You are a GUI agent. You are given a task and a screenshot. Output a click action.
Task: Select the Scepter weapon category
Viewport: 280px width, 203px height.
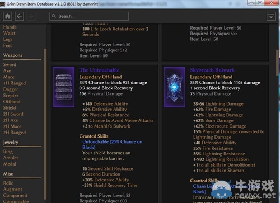click(11, 96)
